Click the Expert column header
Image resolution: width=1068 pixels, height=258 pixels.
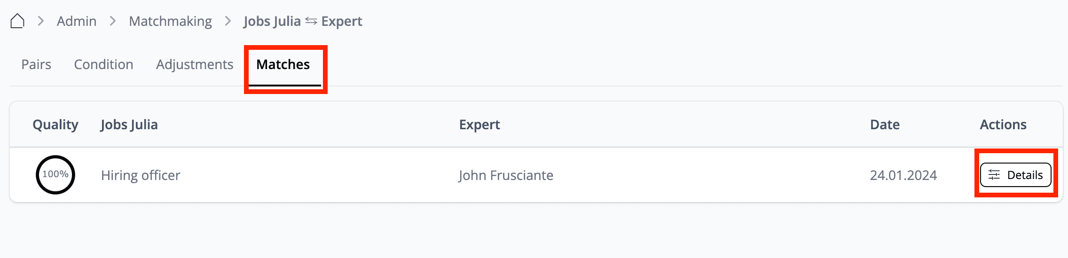click(479, 125)
